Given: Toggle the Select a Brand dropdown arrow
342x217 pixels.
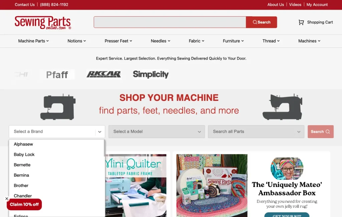Looking at the screenshot, I should tap(100, 132).
